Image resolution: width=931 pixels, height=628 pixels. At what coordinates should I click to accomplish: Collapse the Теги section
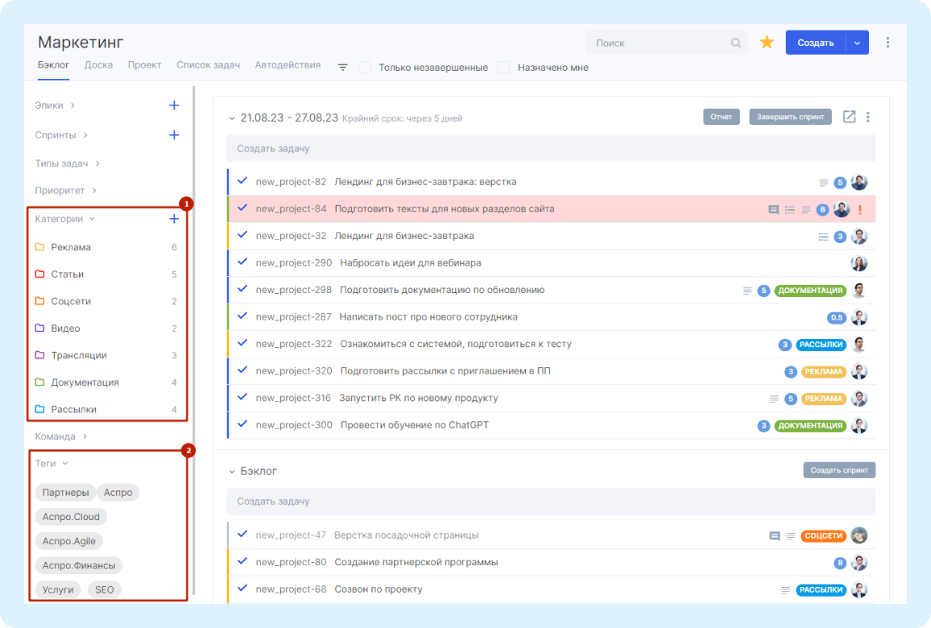(65, 464)
